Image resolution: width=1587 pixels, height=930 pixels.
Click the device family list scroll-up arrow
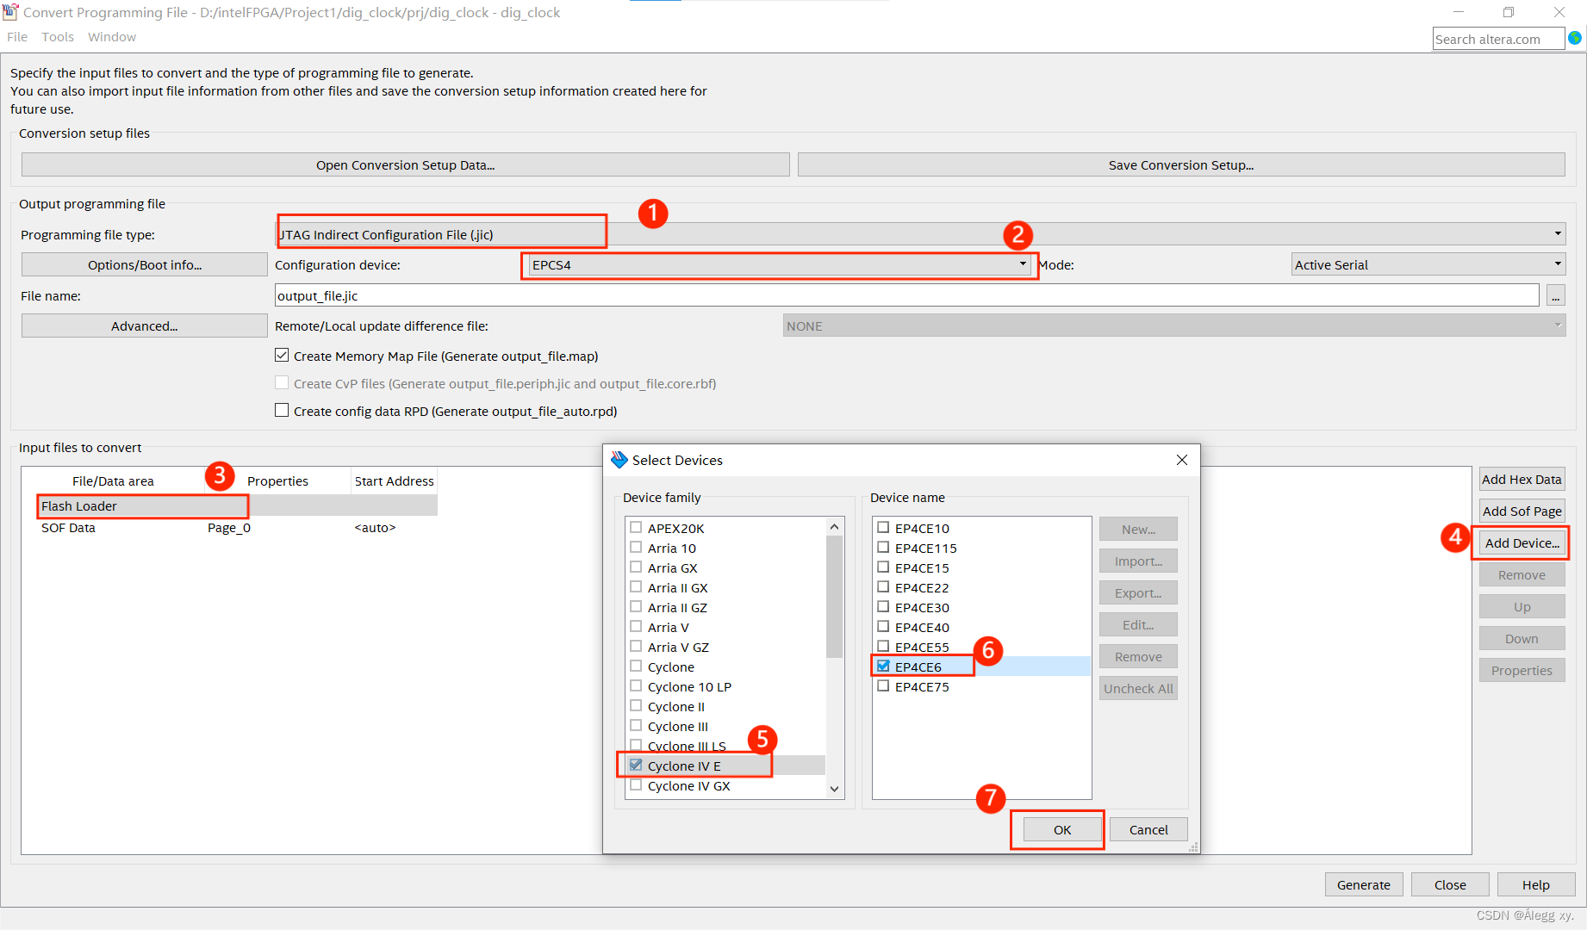[x=834, y=526]
